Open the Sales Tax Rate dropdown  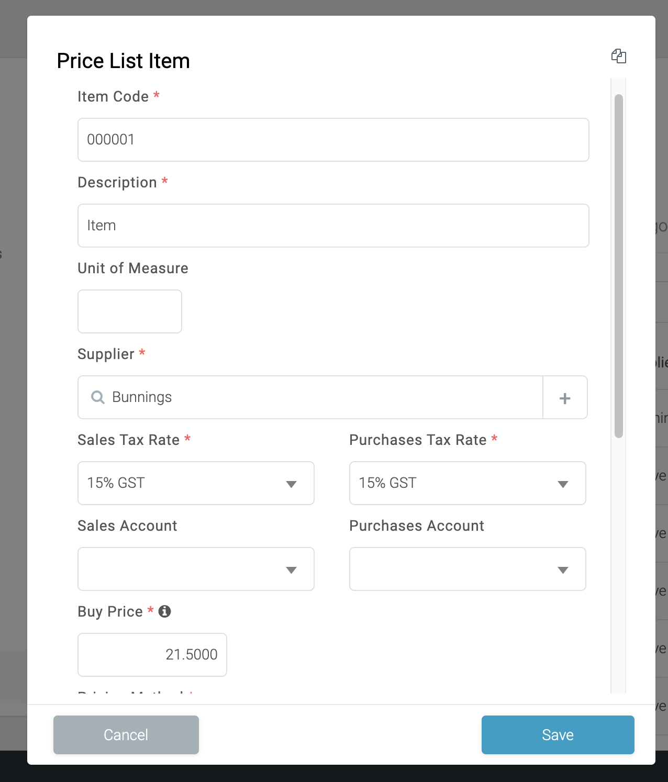pos(196,483)
